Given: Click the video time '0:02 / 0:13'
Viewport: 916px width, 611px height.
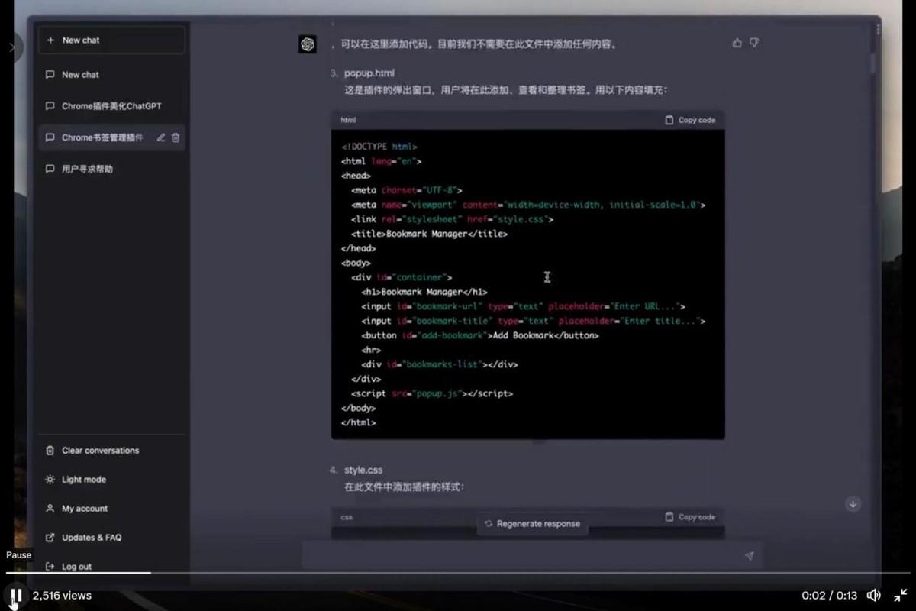Looking at the screenshot, I should click(x=830, y=596).
